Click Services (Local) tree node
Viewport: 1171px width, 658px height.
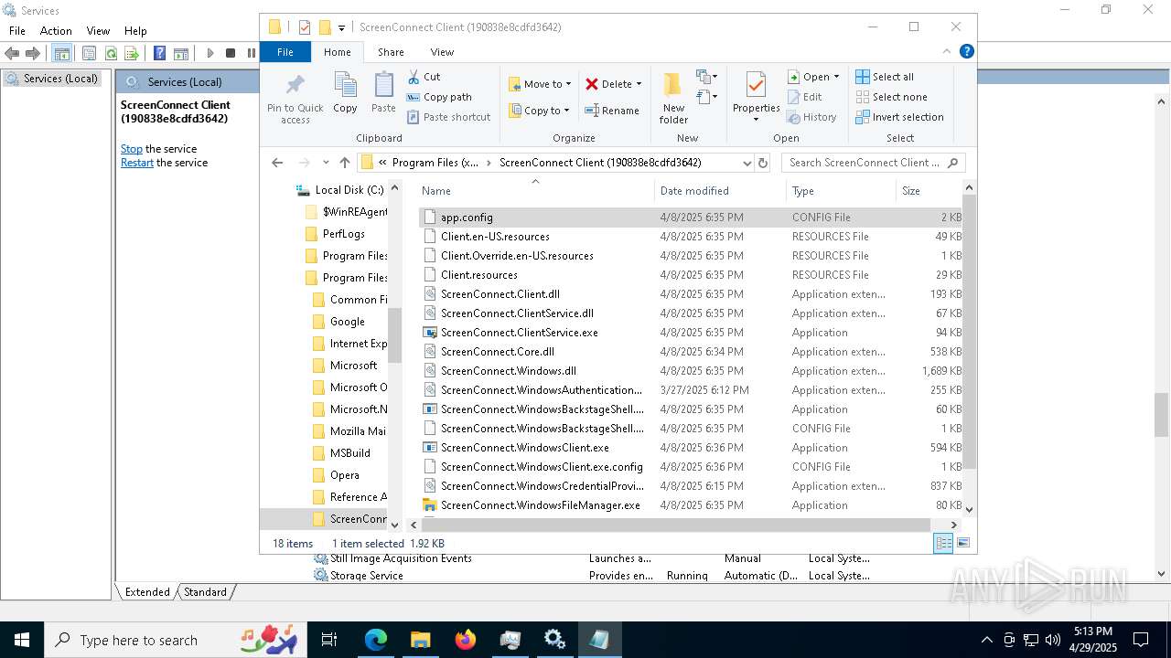pyautogui.click(x=52, y=79)
